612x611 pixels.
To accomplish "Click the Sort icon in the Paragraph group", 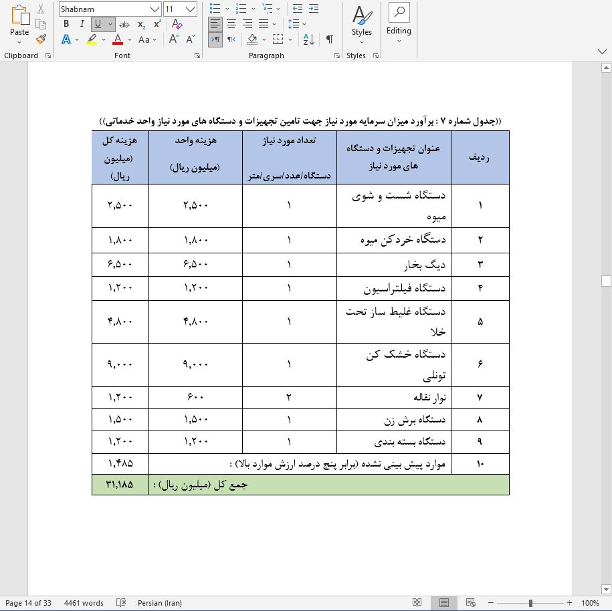I will click(307, 39).
